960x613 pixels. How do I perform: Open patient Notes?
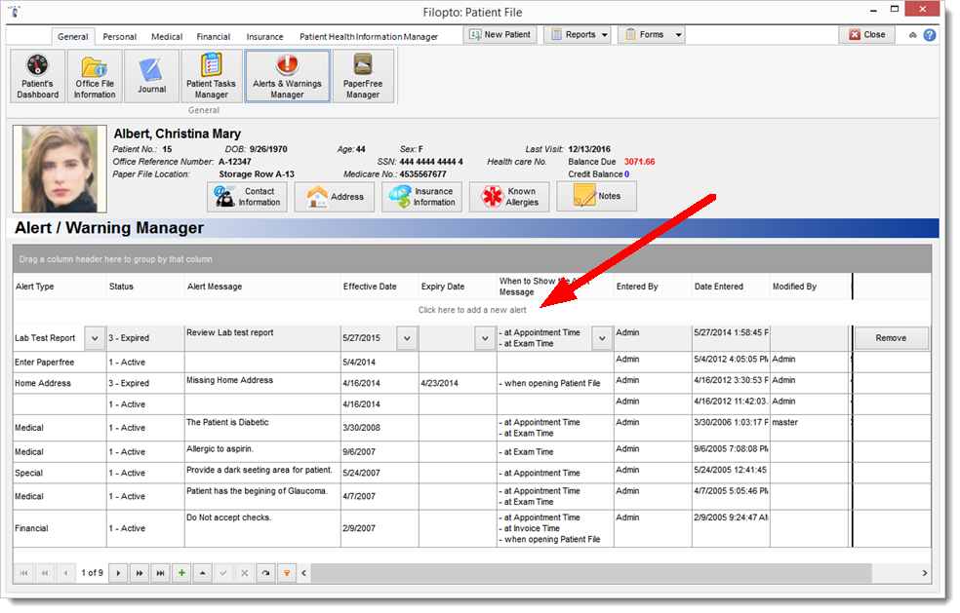(596, 197)
